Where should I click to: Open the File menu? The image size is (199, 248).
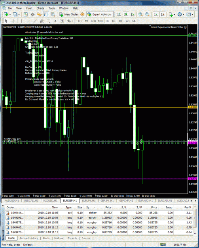pos(10,8)
